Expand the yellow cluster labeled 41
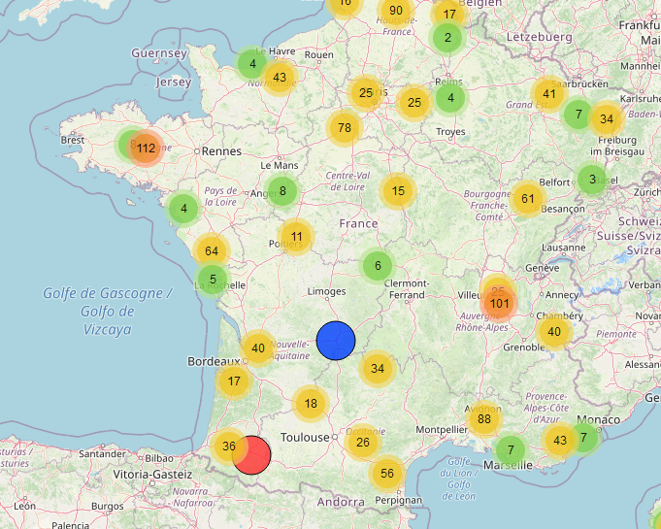This screenshot has height=529, width=661. click(x=549, y=94)
